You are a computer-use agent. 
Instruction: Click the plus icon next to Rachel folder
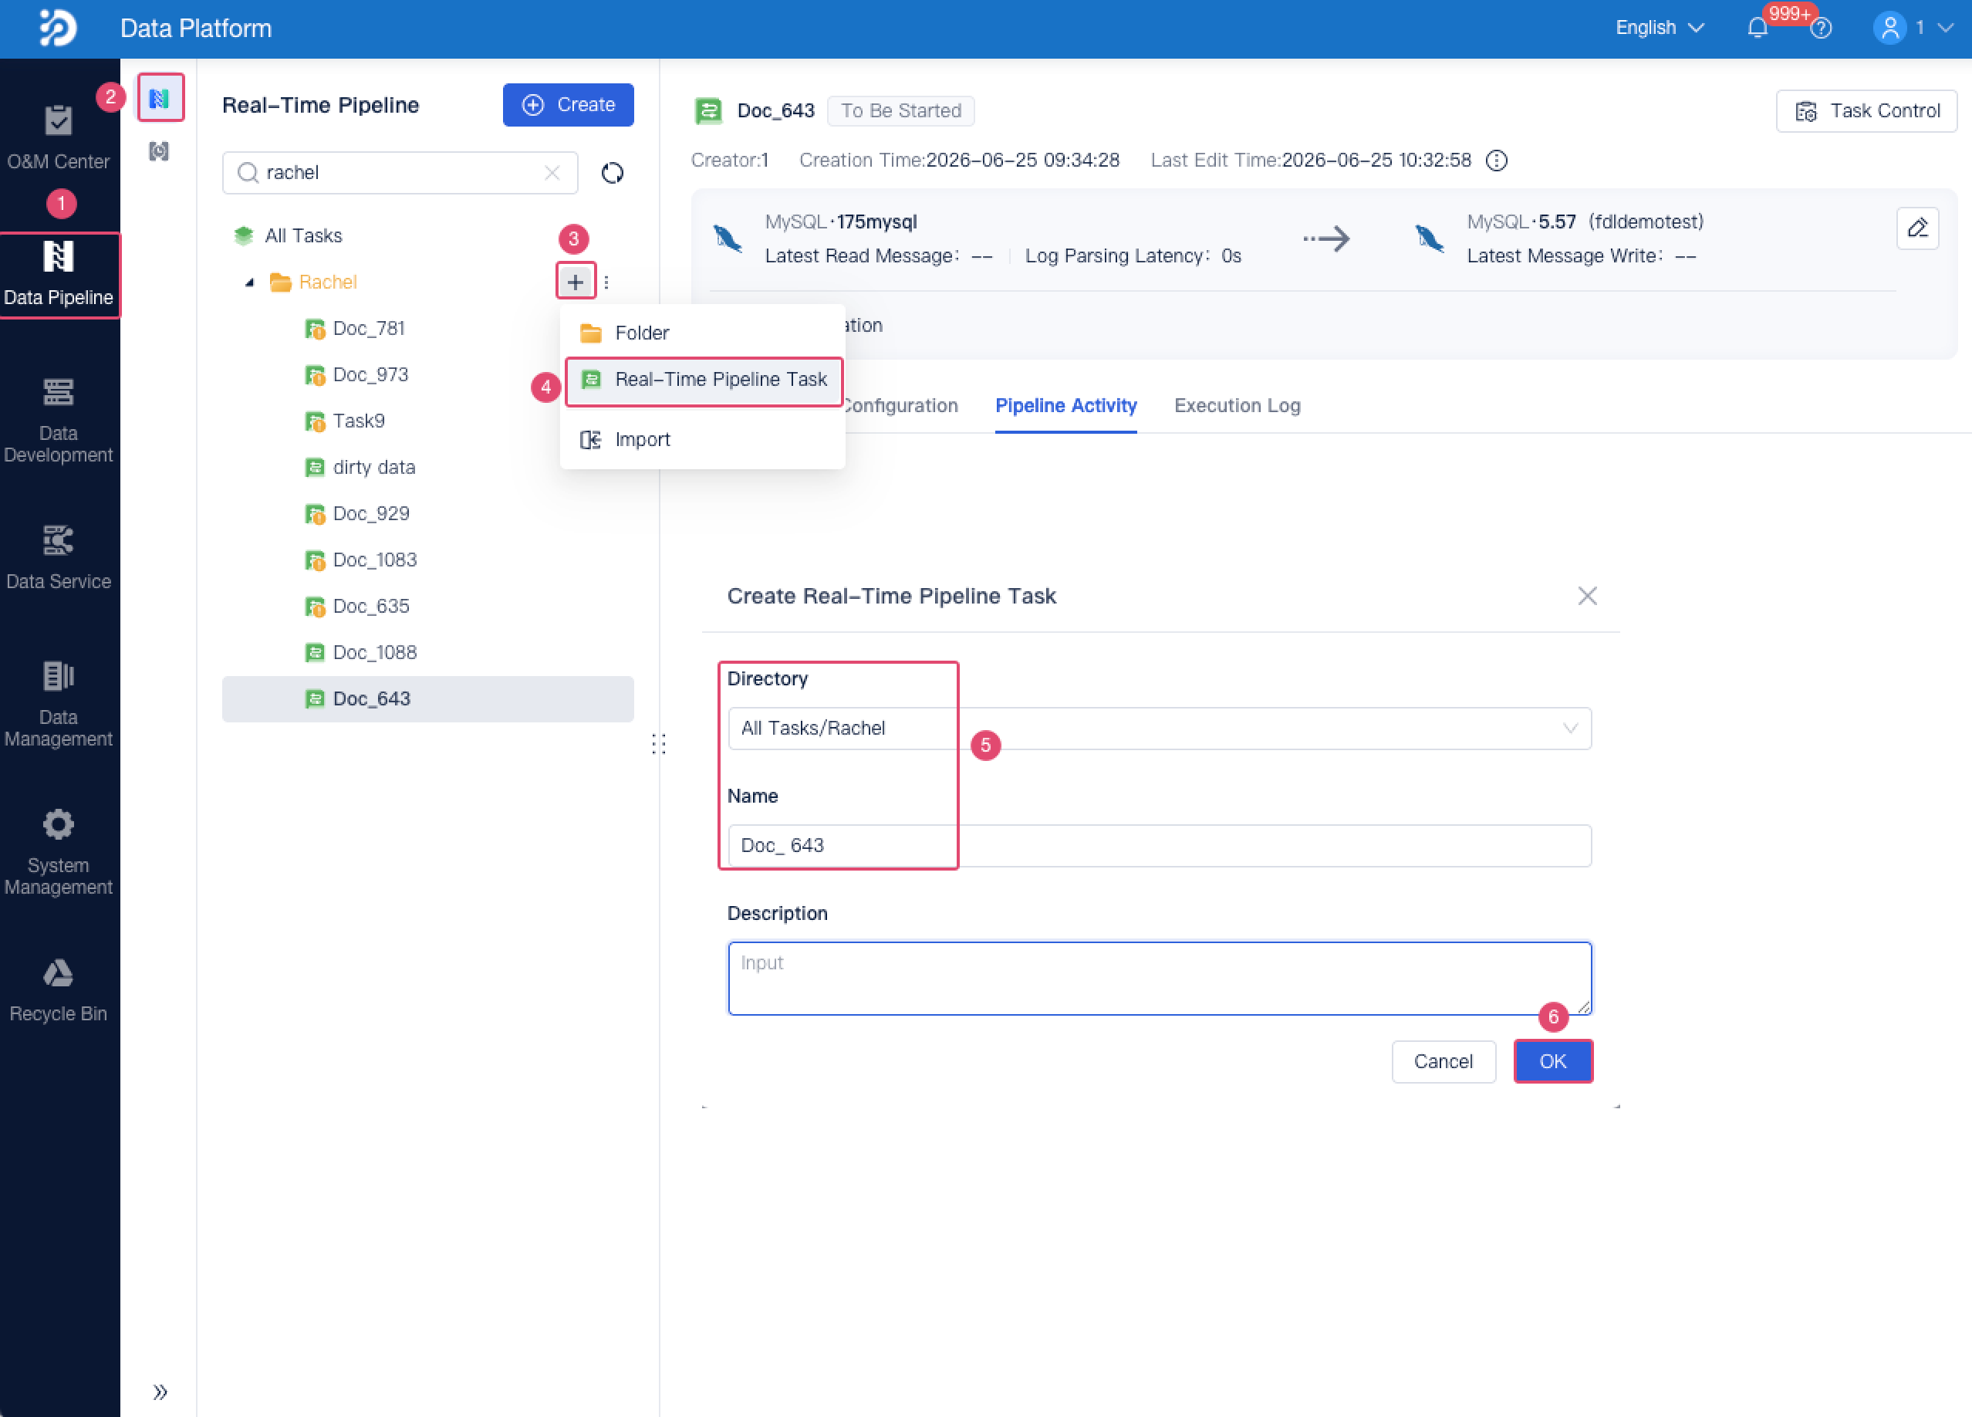(575, 282)
